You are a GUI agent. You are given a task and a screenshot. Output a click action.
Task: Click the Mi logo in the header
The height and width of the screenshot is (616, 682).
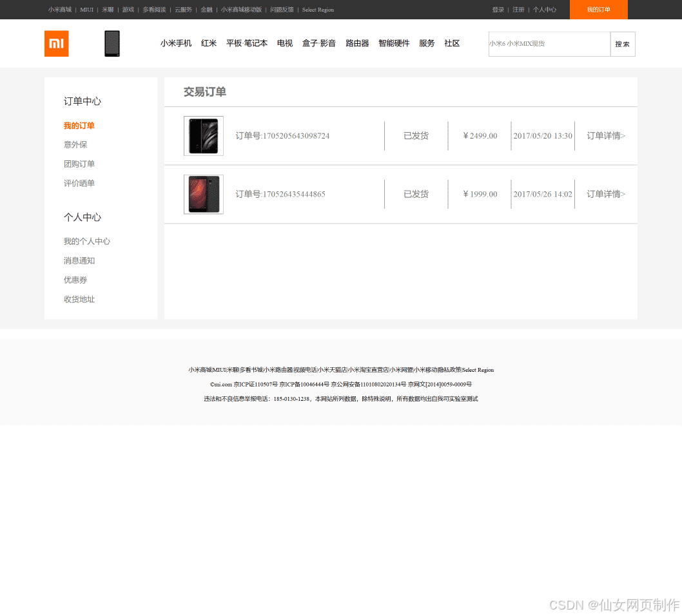(x=57, y=44)
